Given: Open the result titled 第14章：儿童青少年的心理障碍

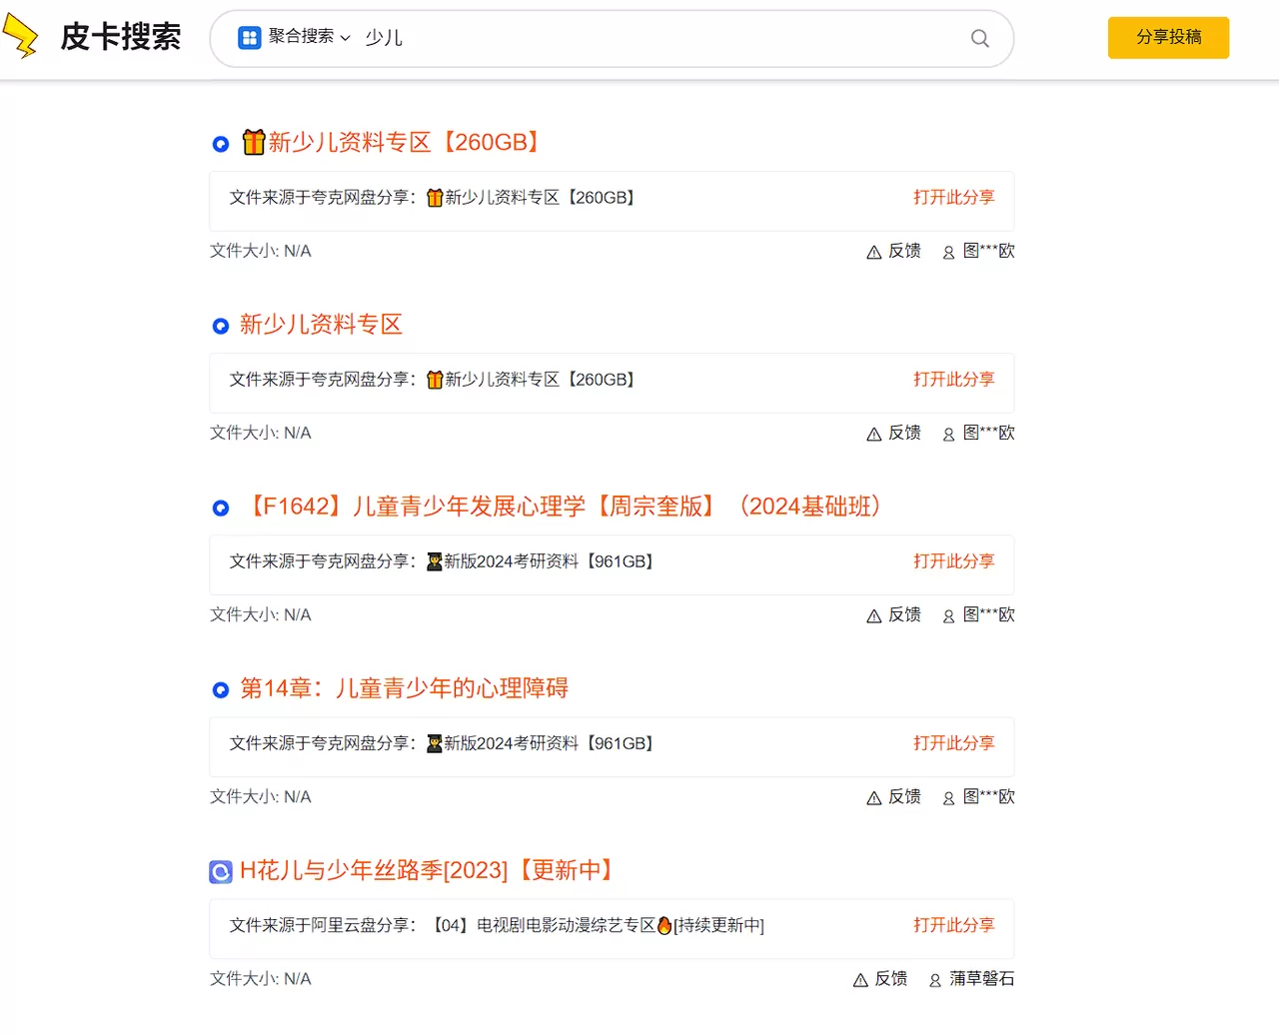Looking at the screenshot, I should pos(404,688).
